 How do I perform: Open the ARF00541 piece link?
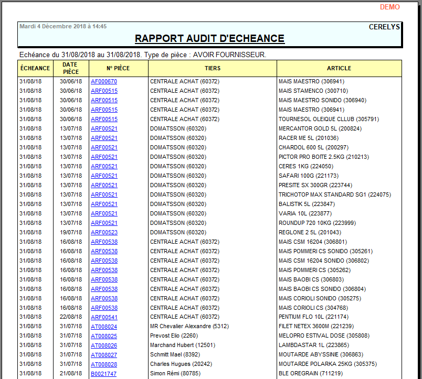tap(104, 317)
